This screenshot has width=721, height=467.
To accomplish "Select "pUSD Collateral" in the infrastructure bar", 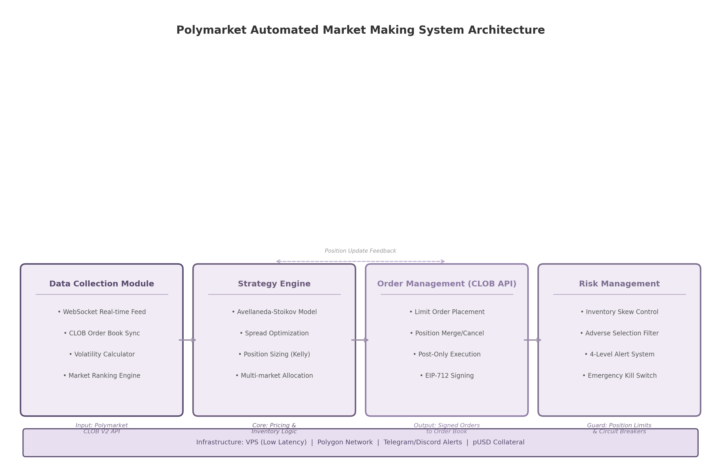I will pos(499,443).
